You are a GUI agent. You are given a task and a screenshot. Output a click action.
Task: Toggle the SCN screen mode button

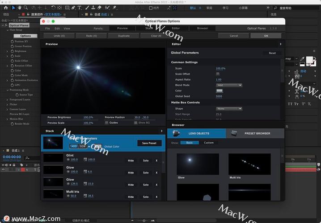coord(83,146)
